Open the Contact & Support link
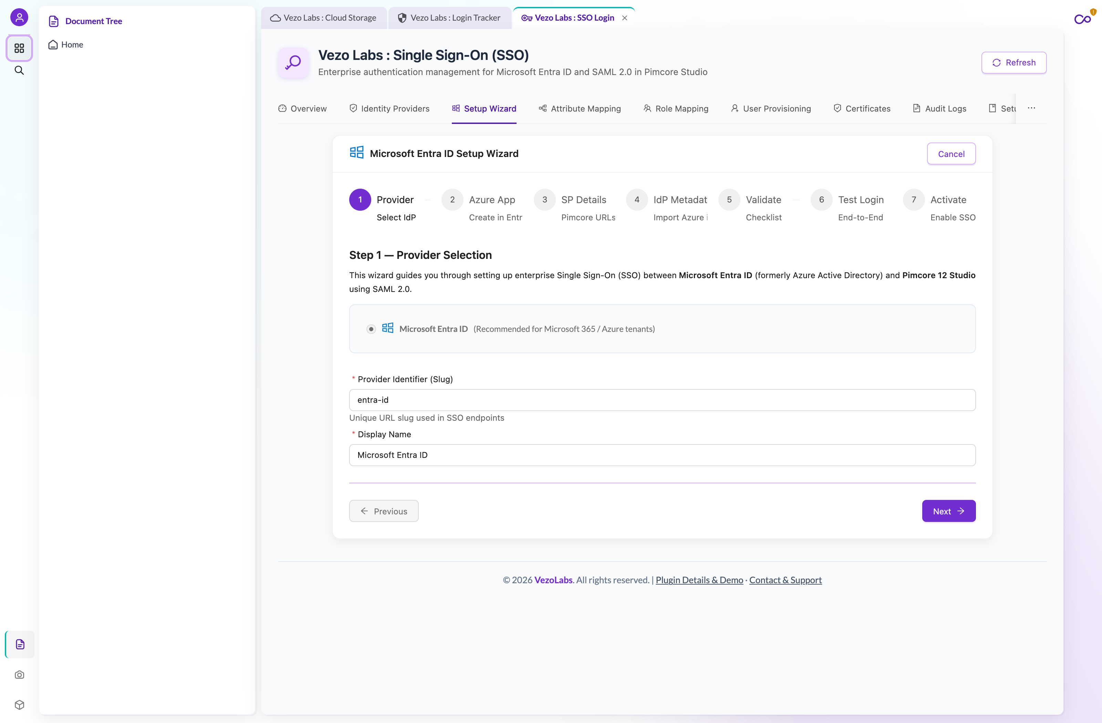 785,580
